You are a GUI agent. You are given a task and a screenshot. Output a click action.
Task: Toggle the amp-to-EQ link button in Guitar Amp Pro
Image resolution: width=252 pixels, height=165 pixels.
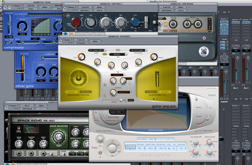click(x=105, y=54)
